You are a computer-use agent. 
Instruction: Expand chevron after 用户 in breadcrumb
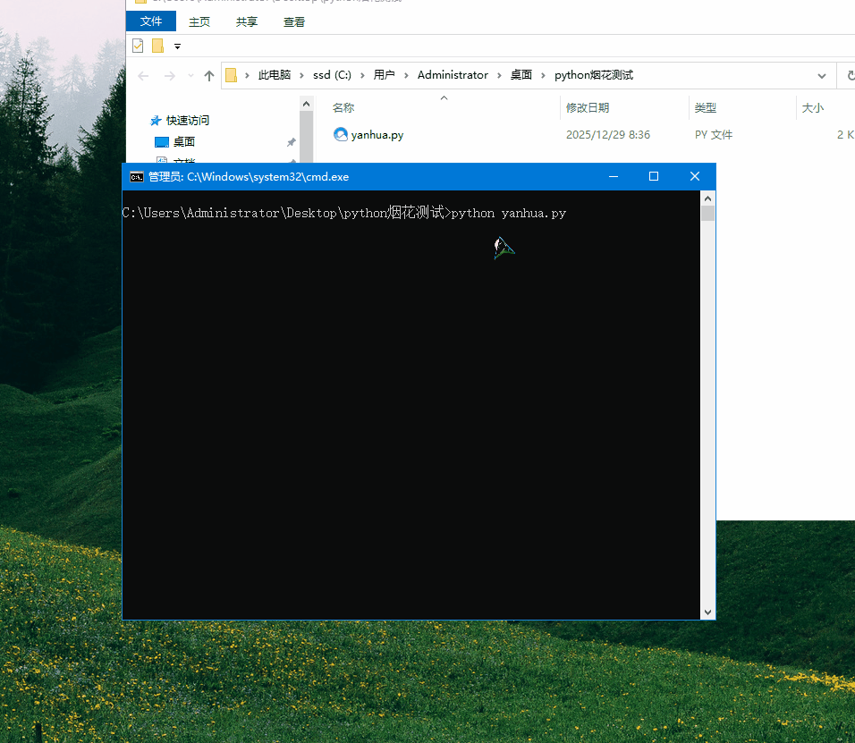point(406,76)
